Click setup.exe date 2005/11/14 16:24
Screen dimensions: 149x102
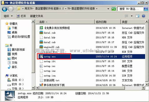point(106,57)
